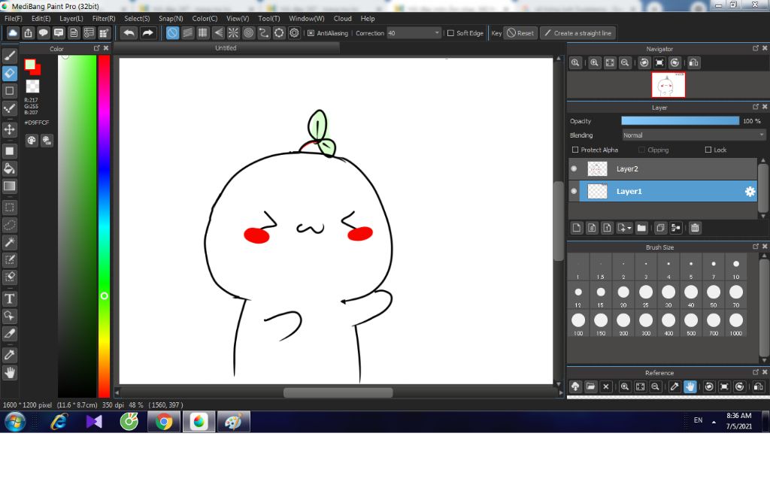The width and height of the screenshot is (770, 497).
Task: Select the Eyedropper tool
Action: [x=9, y=355]
